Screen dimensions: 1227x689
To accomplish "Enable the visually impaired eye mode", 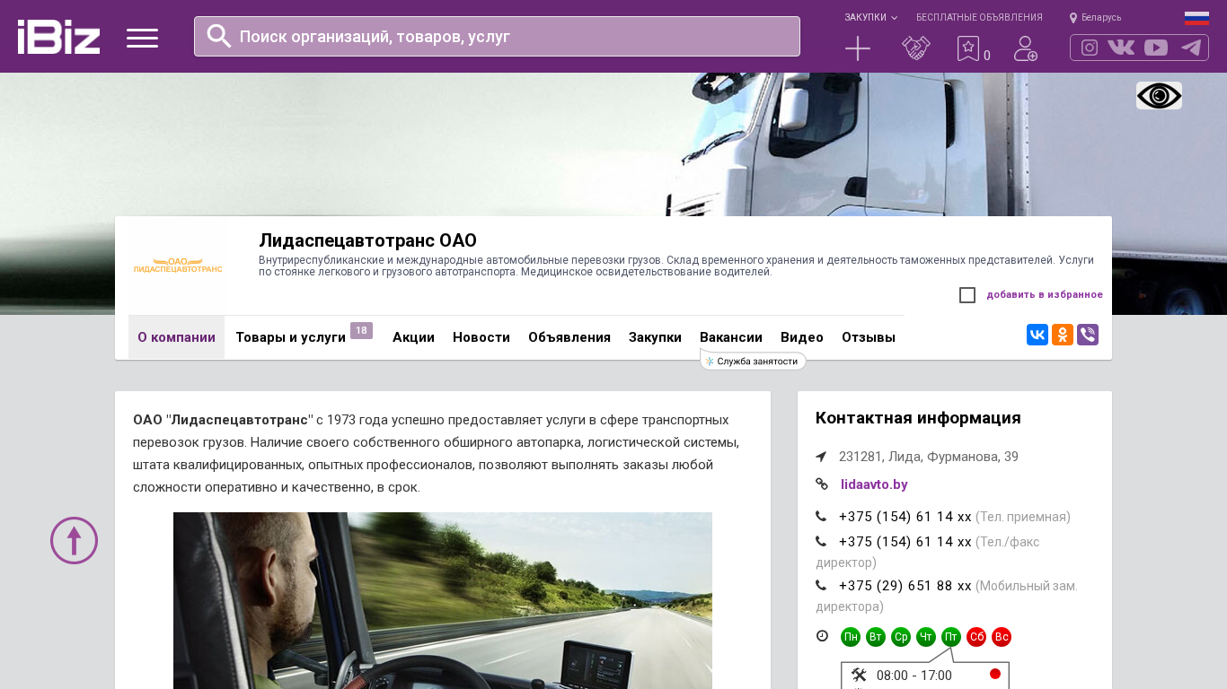I will click(1159, 96).
